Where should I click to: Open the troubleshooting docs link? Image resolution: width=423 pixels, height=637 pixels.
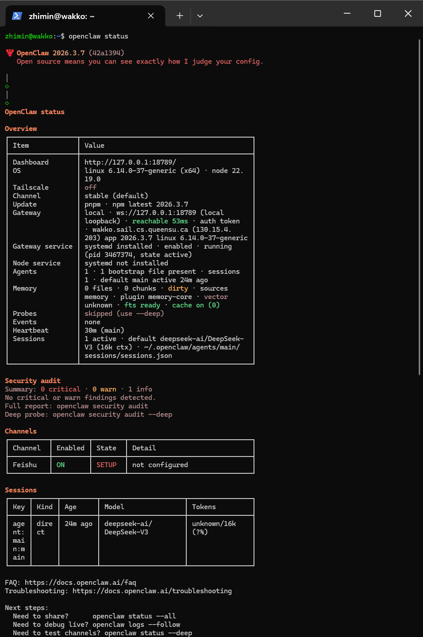152,591
